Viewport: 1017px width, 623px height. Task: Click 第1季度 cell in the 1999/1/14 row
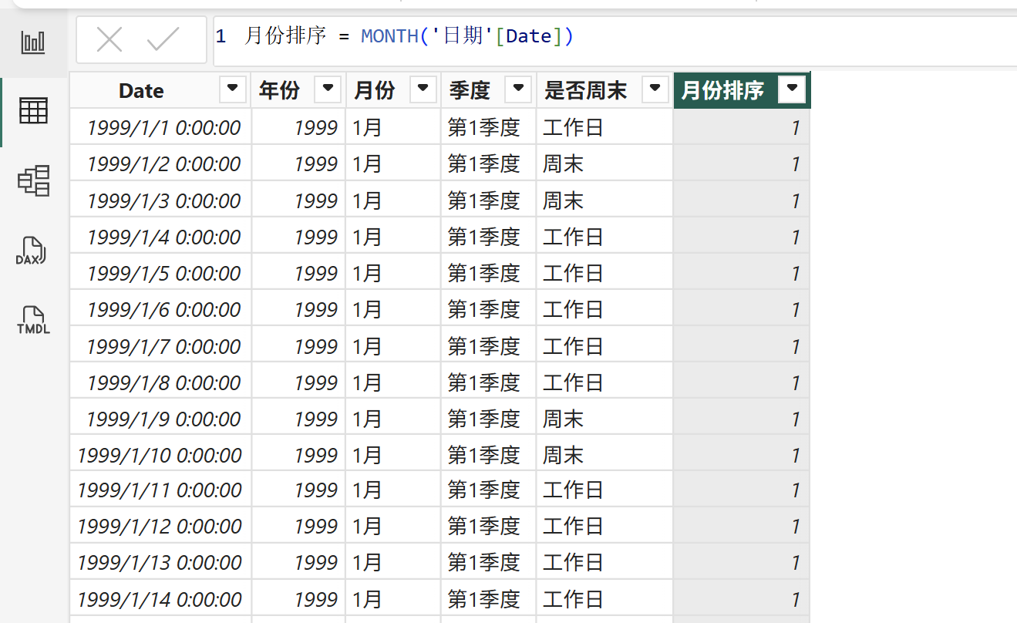pos(484,599)
